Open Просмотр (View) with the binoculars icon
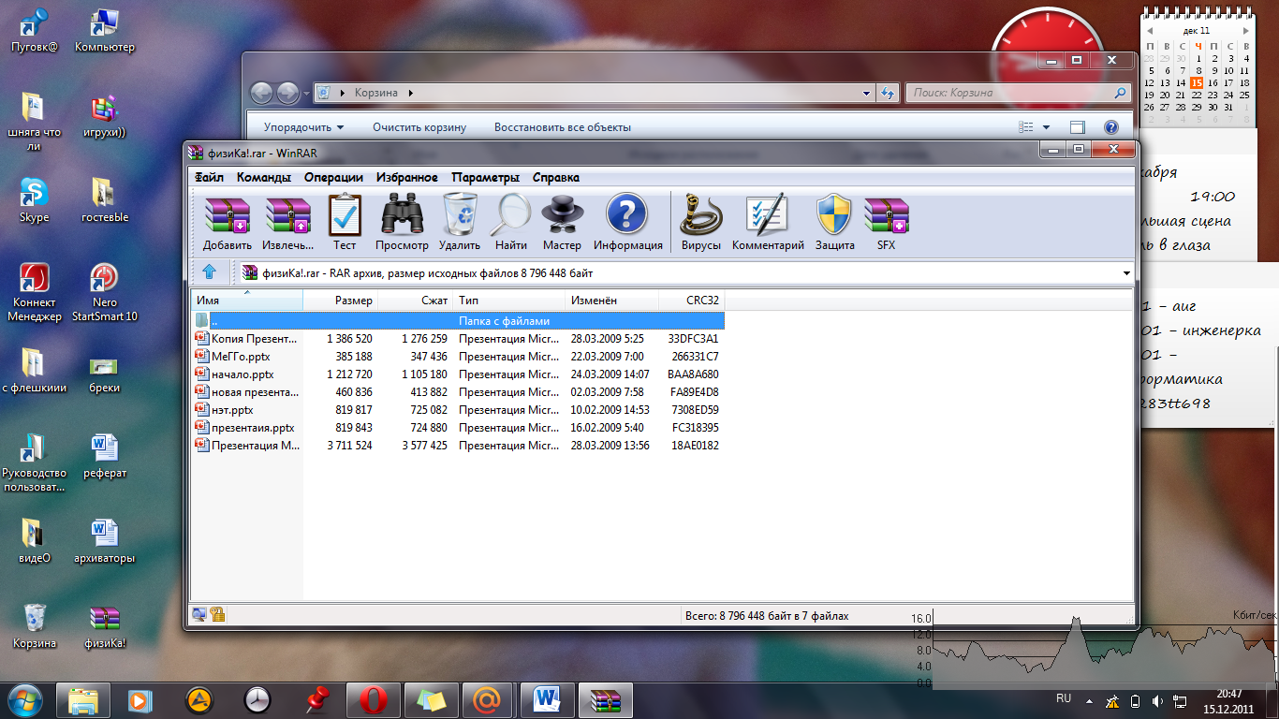1279x719 pixels. [x=402, y=222]
